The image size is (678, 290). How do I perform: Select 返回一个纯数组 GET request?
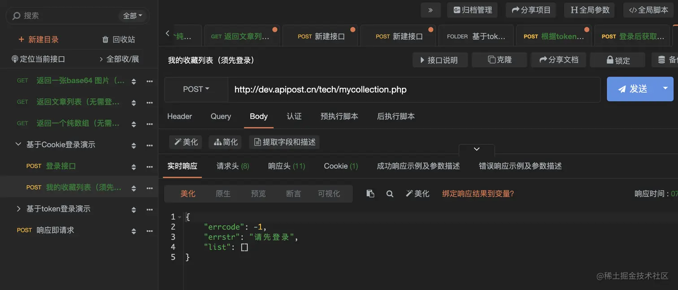point(68,123)
